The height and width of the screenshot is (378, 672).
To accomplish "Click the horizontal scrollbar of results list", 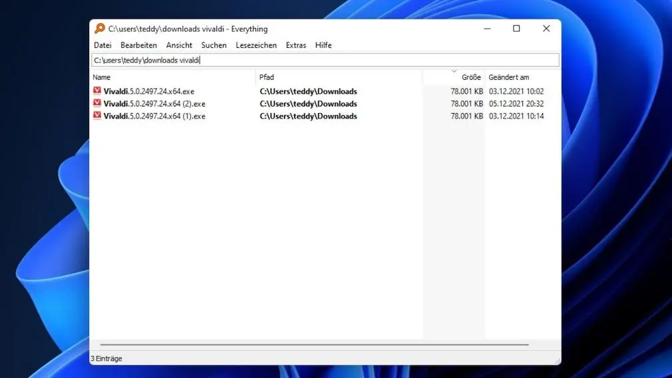I will [x=314, y=345].
